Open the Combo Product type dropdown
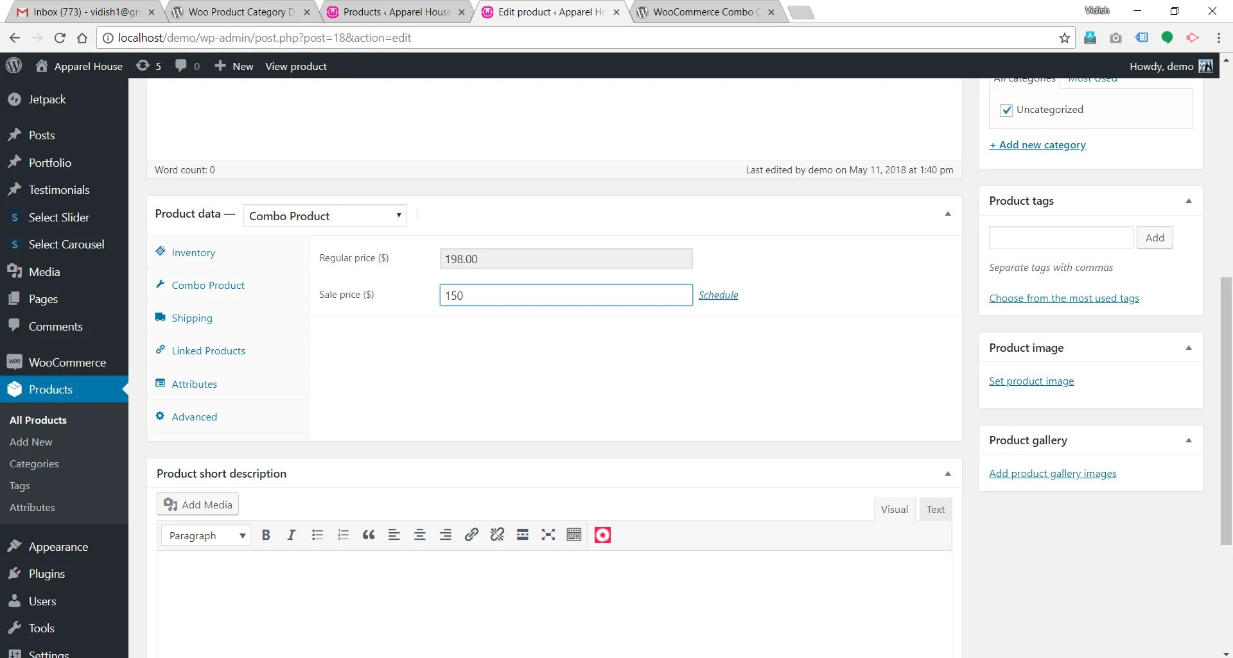 tap(325, 216)
